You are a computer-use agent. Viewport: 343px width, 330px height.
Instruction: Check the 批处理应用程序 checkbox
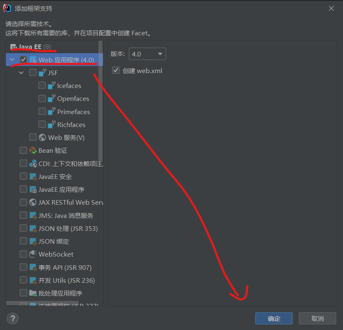point(23,293)
